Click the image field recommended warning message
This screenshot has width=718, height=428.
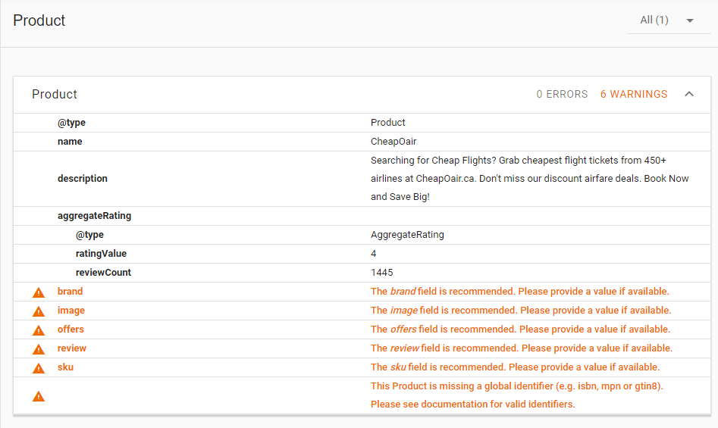[x=521, y=311]
